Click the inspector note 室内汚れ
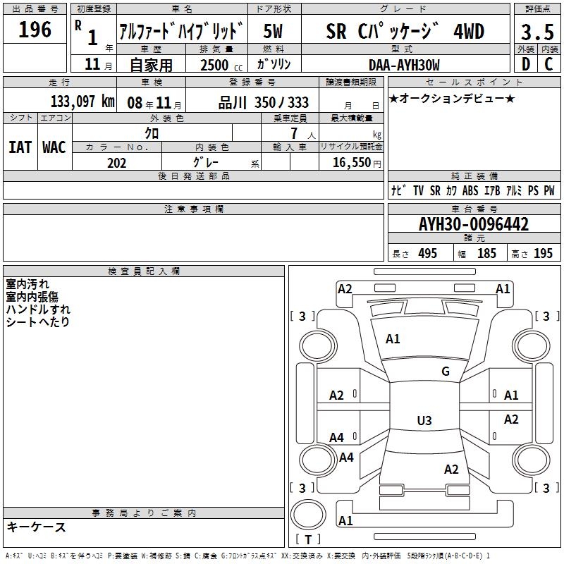Screen dimensions: 564x564 (27, 284)
